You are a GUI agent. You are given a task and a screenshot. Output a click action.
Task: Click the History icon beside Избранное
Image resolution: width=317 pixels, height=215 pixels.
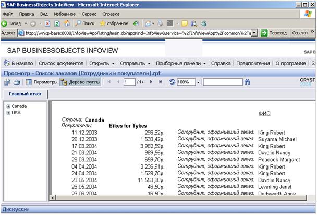(136, 23)
